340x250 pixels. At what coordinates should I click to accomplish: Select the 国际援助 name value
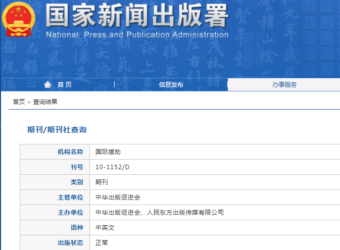pos(108,152)
